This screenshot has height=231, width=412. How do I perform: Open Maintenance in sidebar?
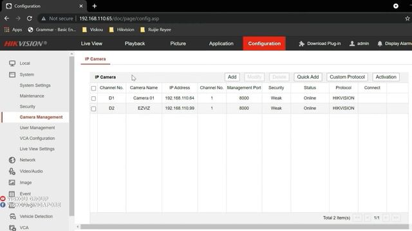click(32, 96)
